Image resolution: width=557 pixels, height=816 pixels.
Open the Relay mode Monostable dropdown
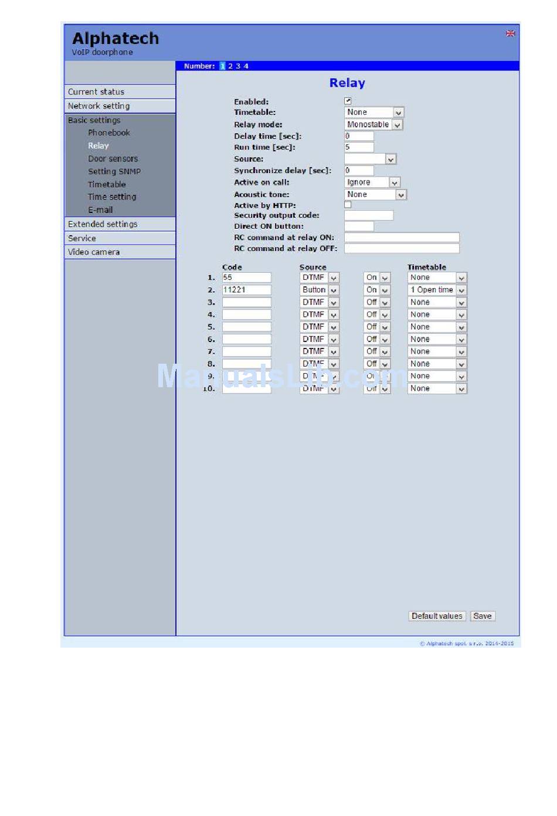[373, 124]
